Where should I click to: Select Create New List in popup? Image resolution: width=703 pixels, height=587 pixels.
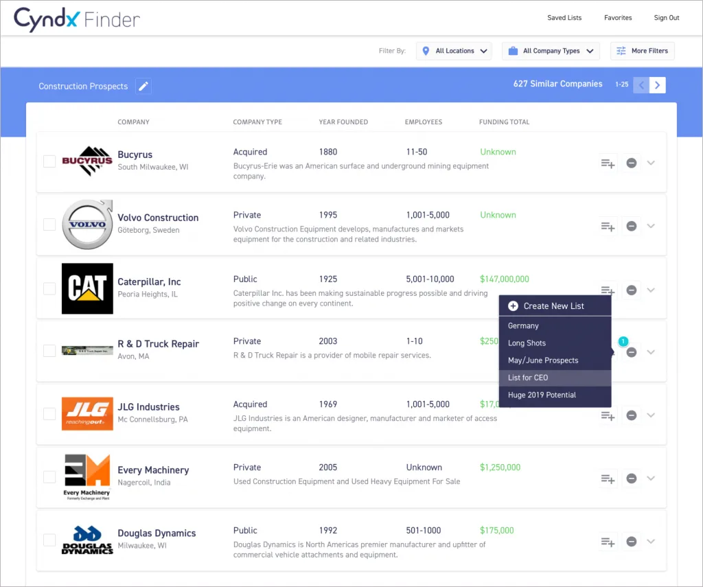coord(555,306)
